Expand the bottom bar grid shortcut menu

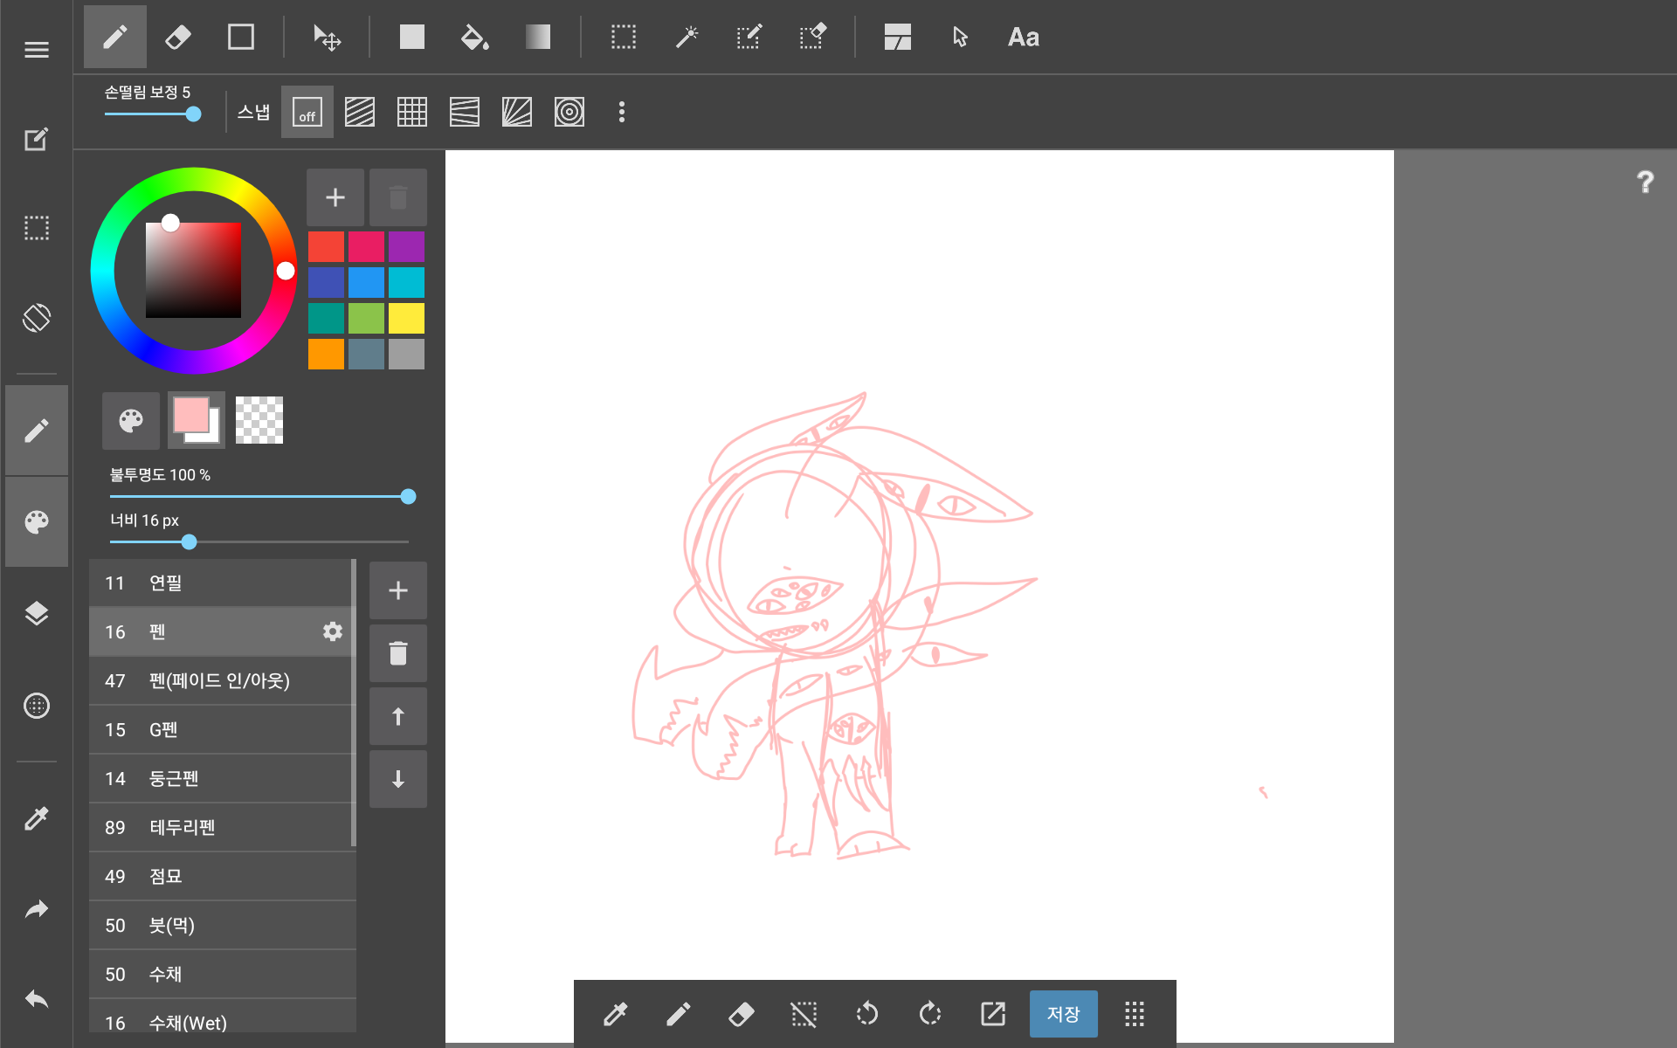[1134, 1014]
